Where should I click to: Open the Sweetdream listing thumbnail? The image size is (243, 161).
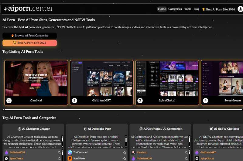222,79
